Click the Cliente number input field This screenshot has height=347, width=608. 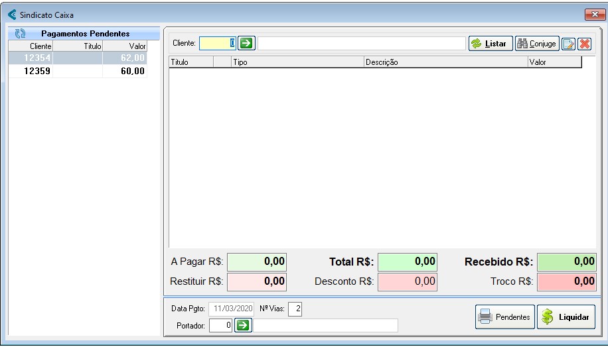pyautogui.click(x=217, y=43)
